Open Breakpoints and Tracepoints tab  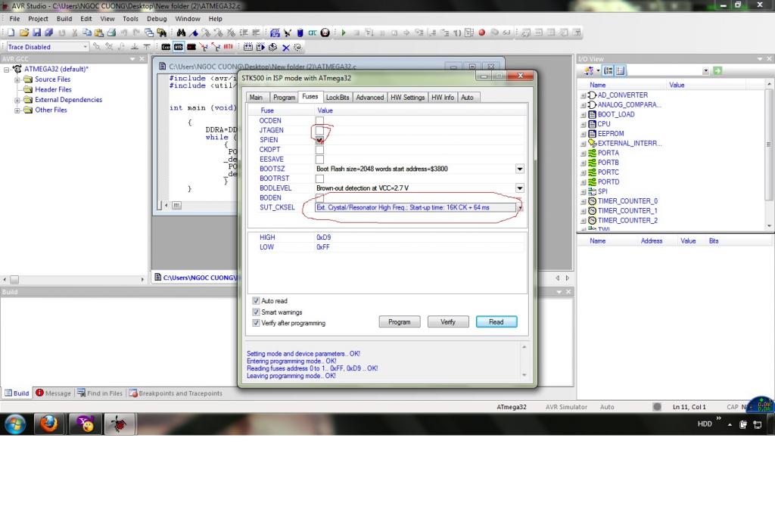(176, 393)
